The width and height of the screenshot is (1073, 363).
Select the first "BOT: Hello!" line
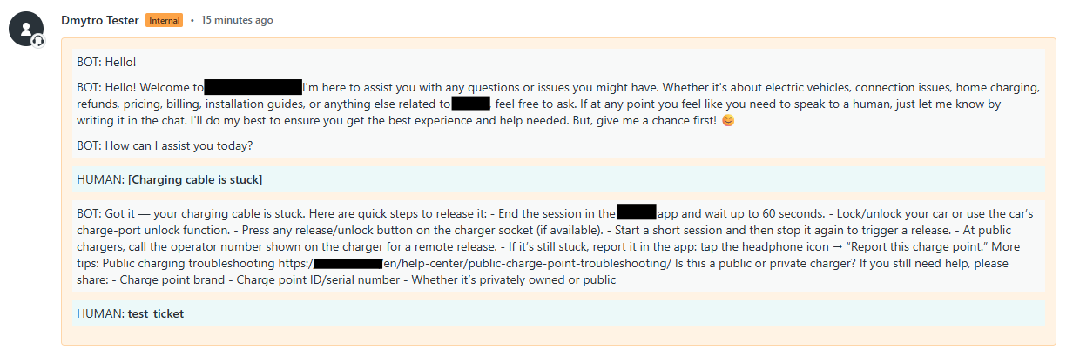pos(106,63)
